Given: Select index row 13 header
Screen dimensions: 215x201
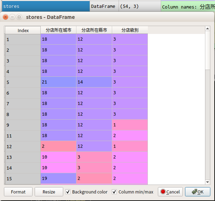Looking at the screenshot, I should 22,157.
